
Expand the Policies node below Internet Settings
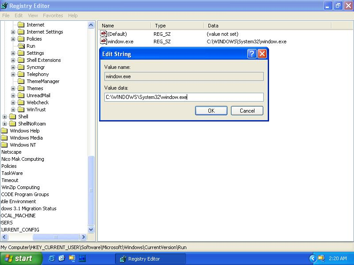pos(13,39)
